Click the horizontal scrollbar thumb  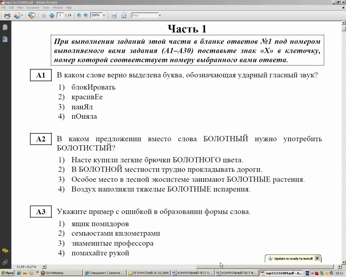pos(265,267)
